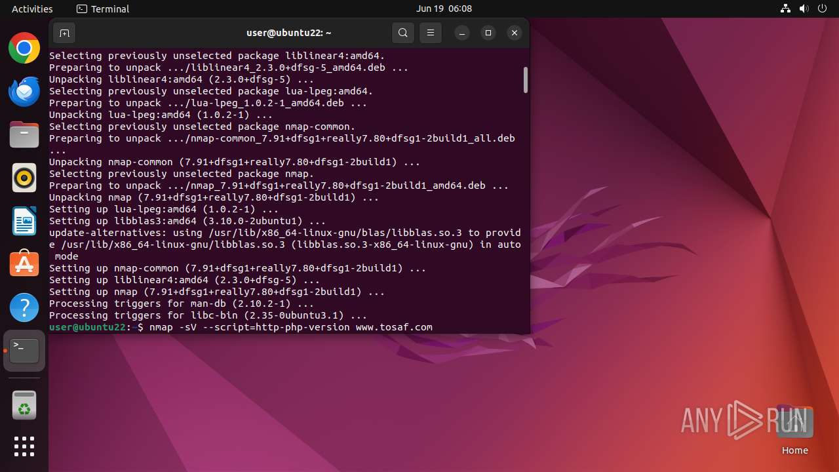
Task: Click the 'Processing triggers for man-db' line
Action: coord(182,304)
